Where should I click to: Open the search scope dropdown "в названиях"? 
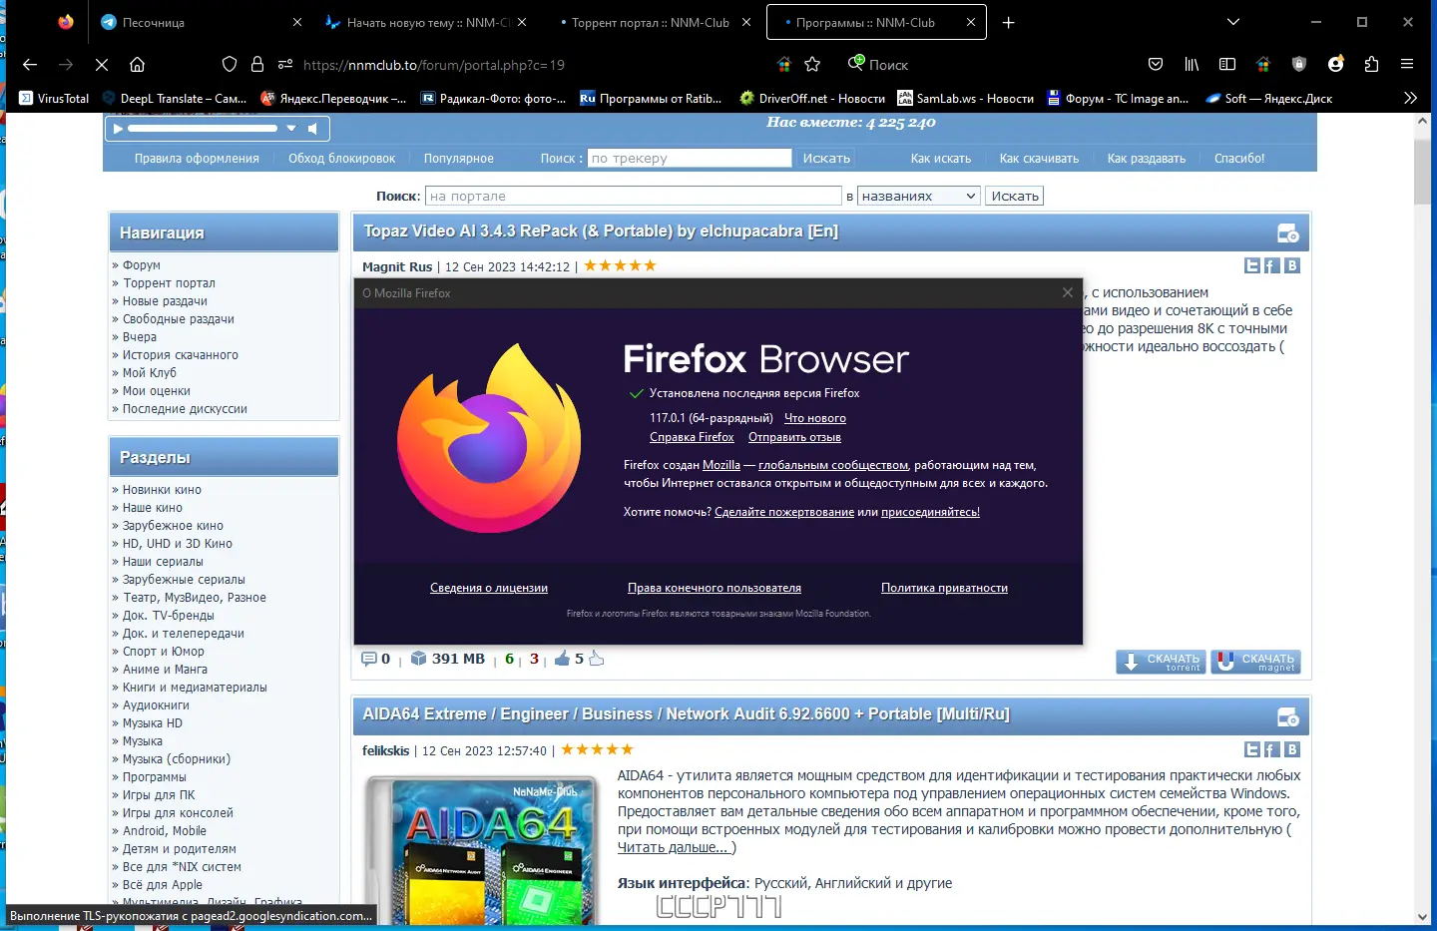click(919, 197)
